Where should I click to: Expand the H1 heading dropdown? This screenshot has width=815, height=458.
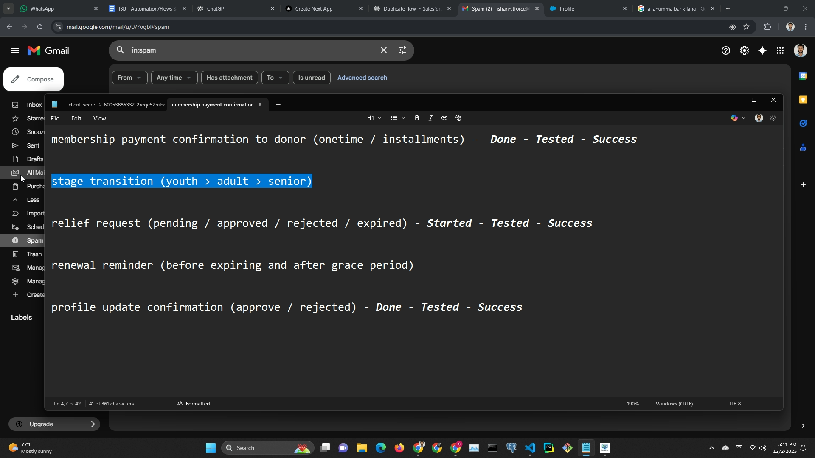[x=374, y=118]
